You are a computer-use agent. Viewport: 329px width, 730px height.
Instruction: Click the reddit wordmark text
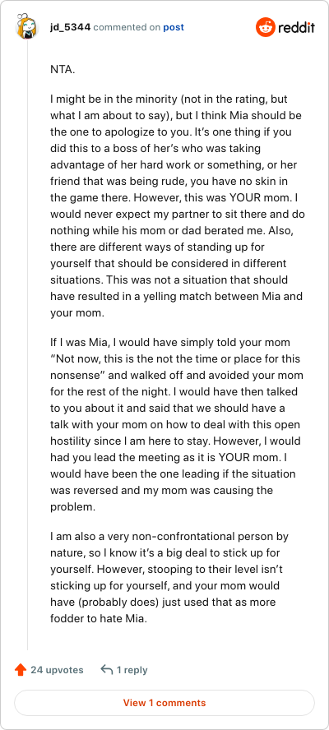[x=297, y=27]
